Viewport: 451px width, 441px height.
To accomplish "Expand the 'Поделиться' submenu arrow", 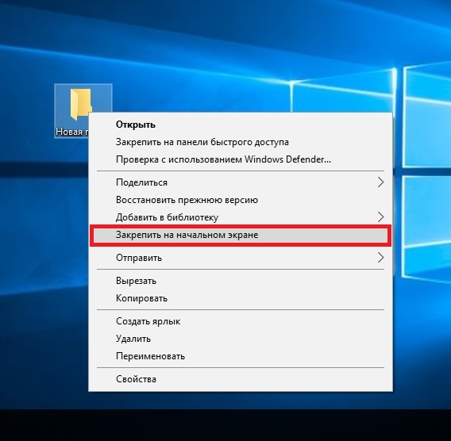I will point(380,182).
